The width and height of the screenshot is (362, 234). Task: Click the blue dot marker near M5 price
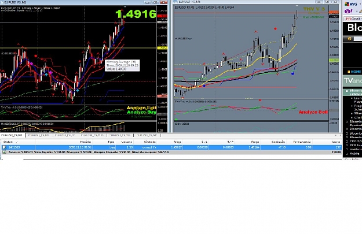coord(292,73)
